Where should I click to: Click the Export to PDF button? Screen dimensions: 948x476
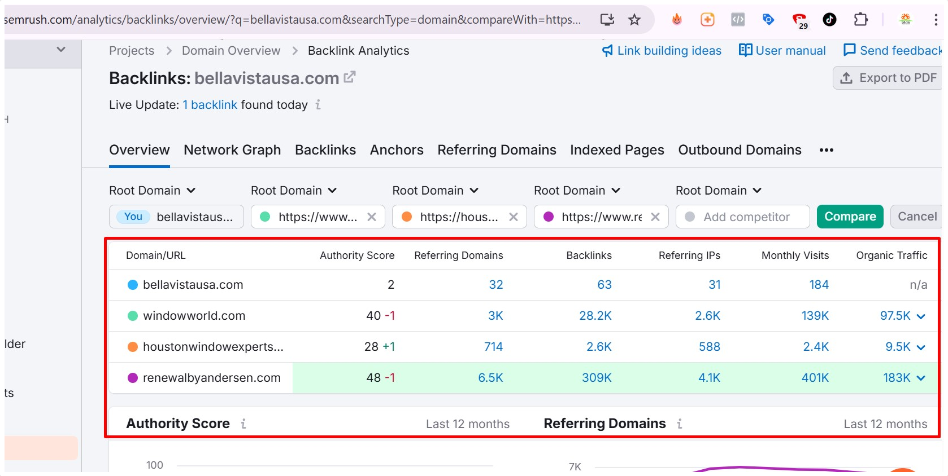tap(888, 78)
